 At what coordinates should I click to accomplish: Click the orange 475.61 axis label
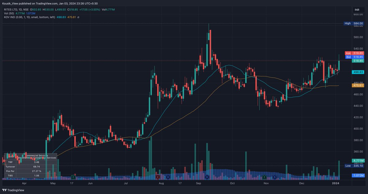(358, 86)
